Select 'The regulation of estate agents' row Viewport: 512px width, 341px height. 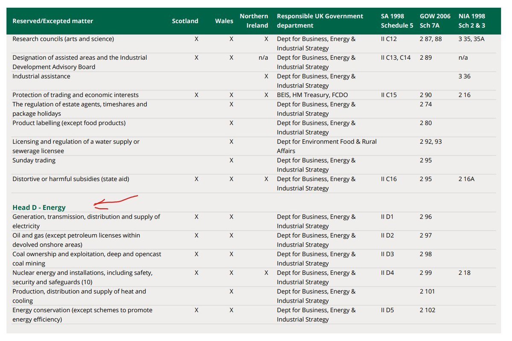tap(80, 109)
